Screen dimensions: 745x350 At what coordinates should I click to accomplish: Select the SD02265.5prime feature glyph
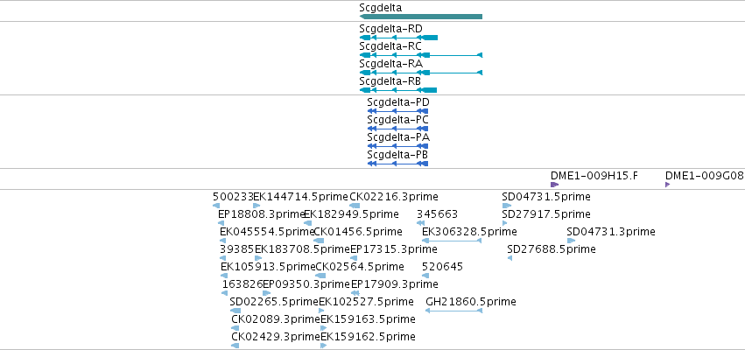tap(235, 311)
